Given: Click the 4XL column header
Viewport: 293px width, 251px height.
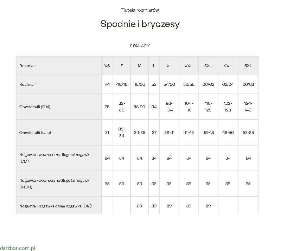Looking at the screenshot, I should [228, 66].
